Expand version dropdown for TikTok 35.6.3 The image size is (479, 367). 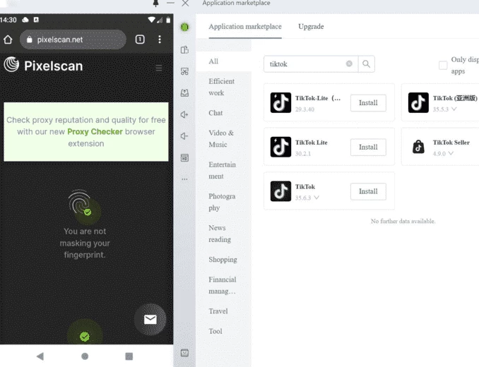point(317,198)
